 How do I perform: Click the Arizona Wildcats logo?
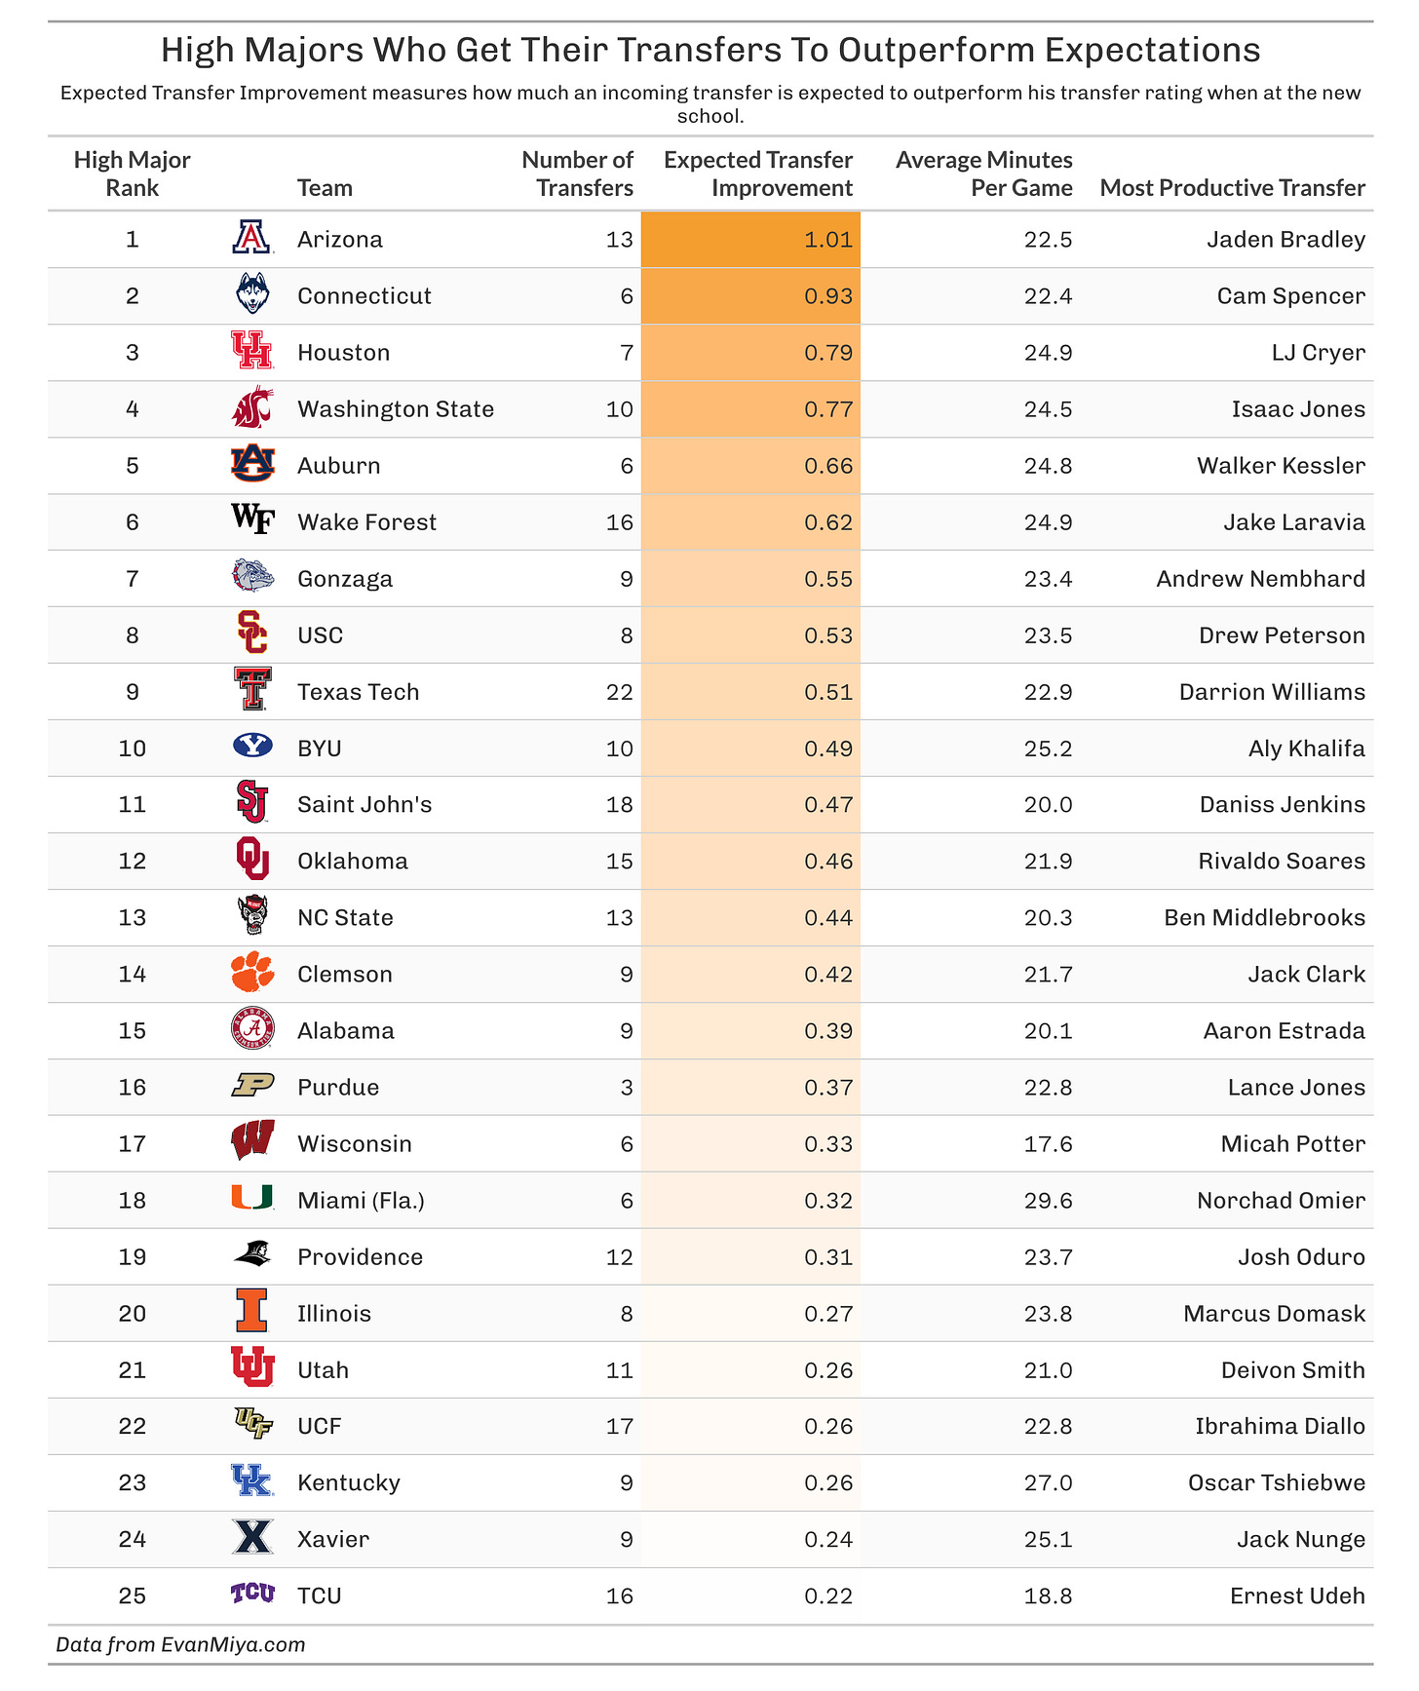coord(251,239)
